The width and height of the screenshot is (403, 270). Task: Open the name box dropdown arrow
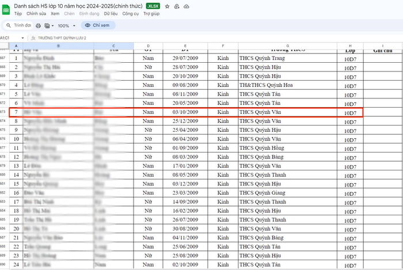(x=22, y=38)
